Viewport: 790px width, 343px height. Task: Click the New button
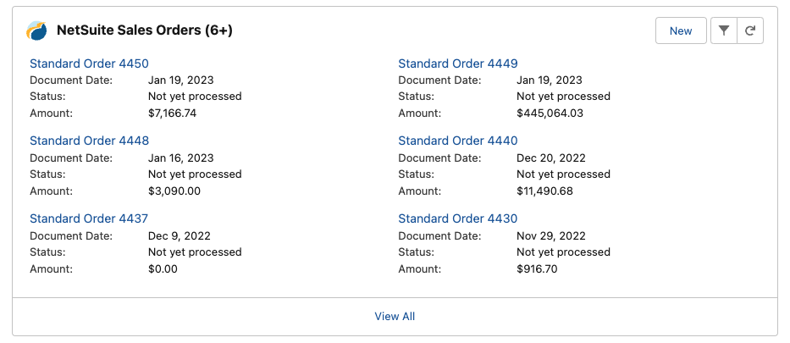(681, 30)
